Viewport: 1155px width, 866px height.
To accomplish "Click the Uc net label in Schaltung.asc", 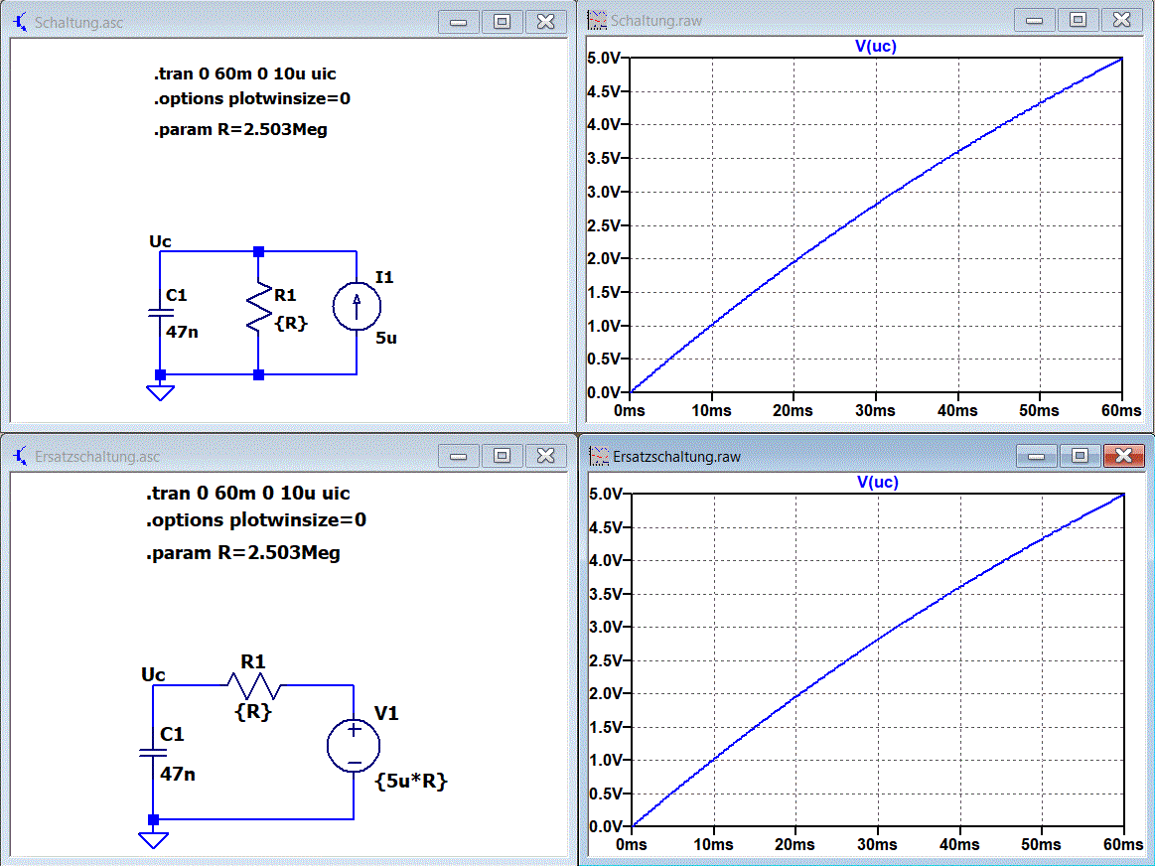I will 160,241.
